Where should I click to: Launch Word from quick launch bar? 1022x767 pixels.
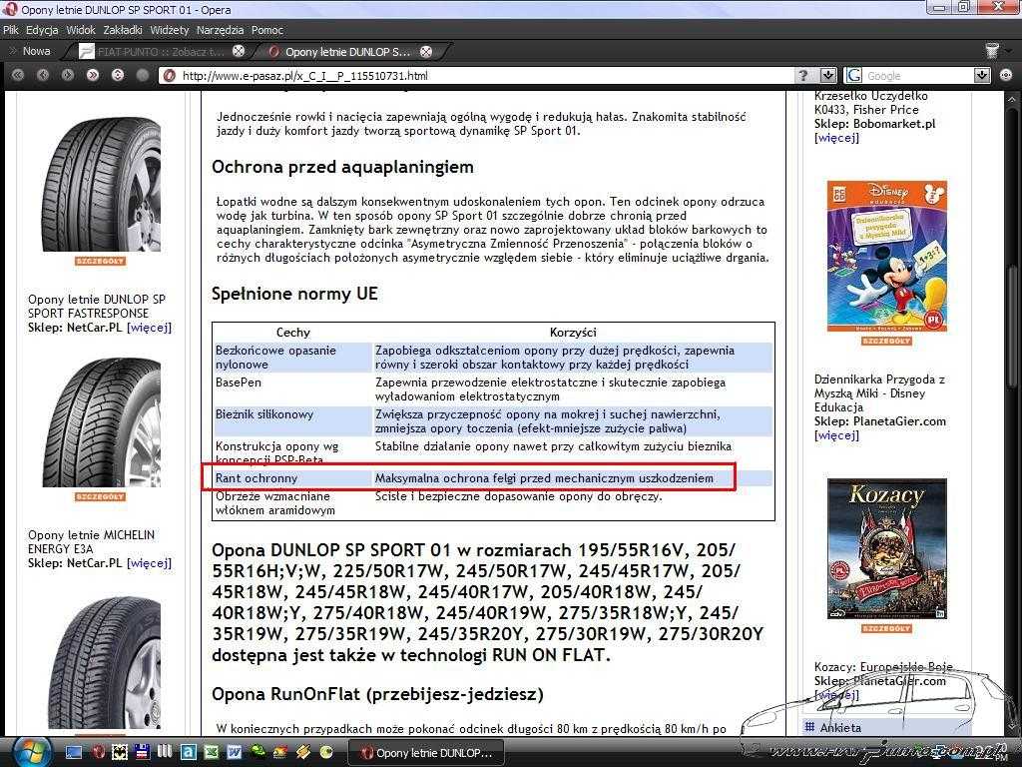(235, 751)
